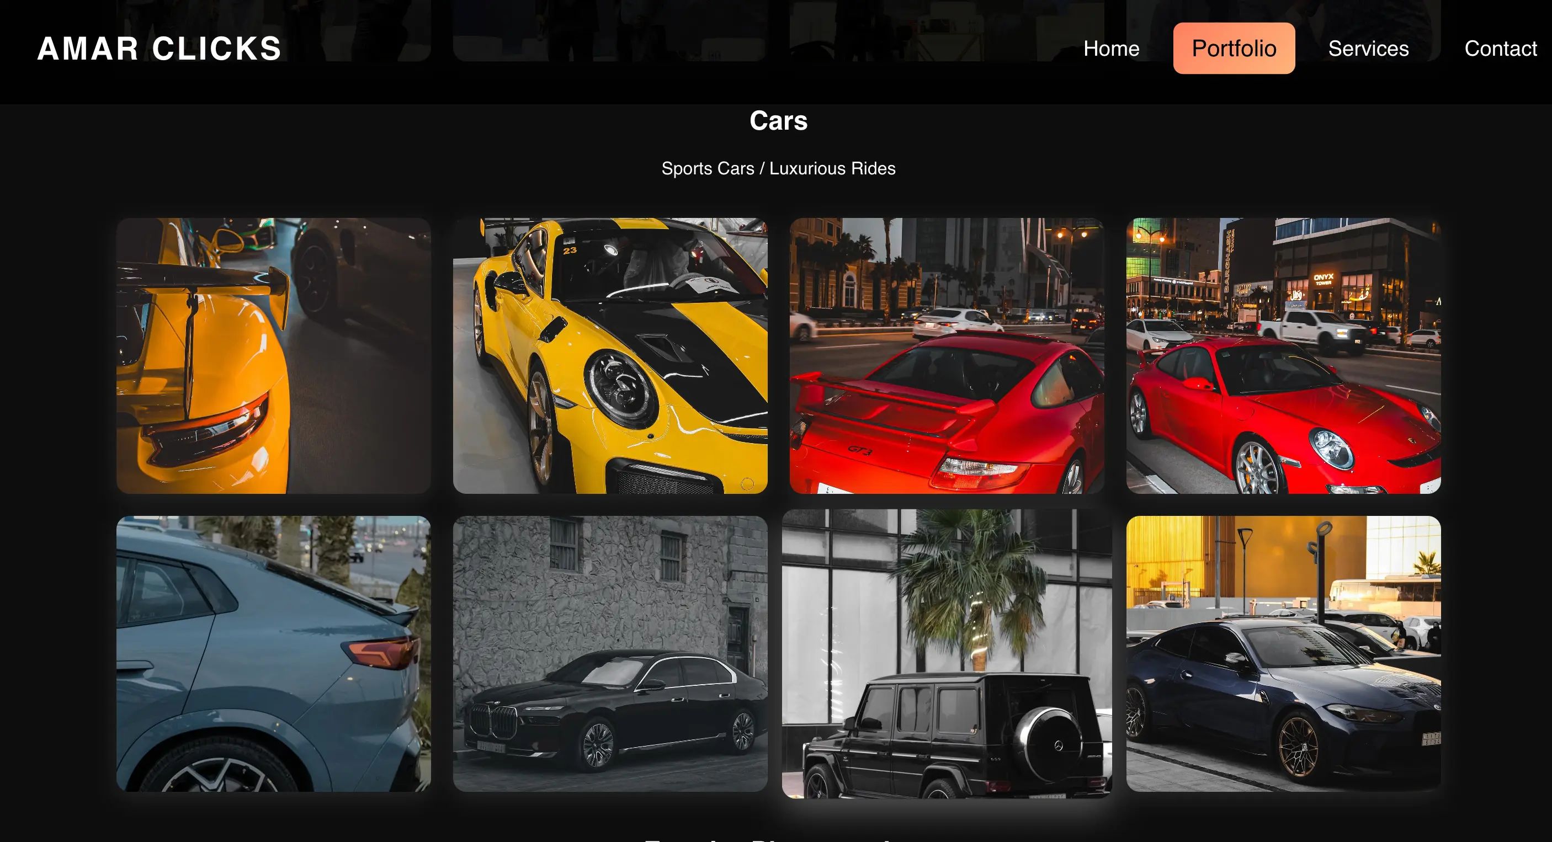Click the GT3 badge on red Porsche
The image size is (1552, 842).
860,450
